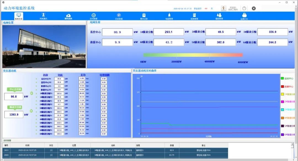Click the 全屏打印 print icon
Viewport: 298px width, 161px height.
pos(244,16)
